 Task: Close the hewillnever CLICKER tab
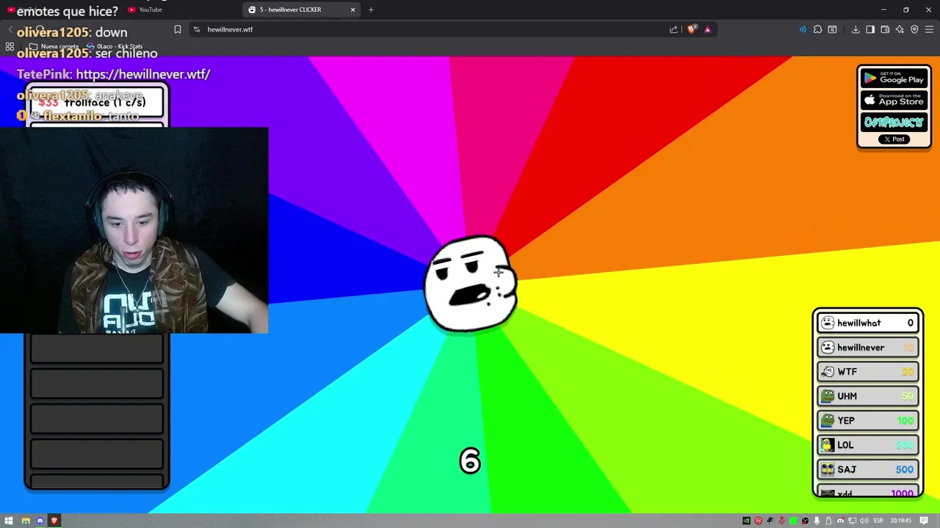click(353, 10)
